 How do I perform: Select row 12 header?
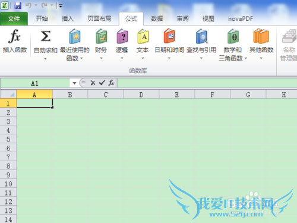(8, 202)
